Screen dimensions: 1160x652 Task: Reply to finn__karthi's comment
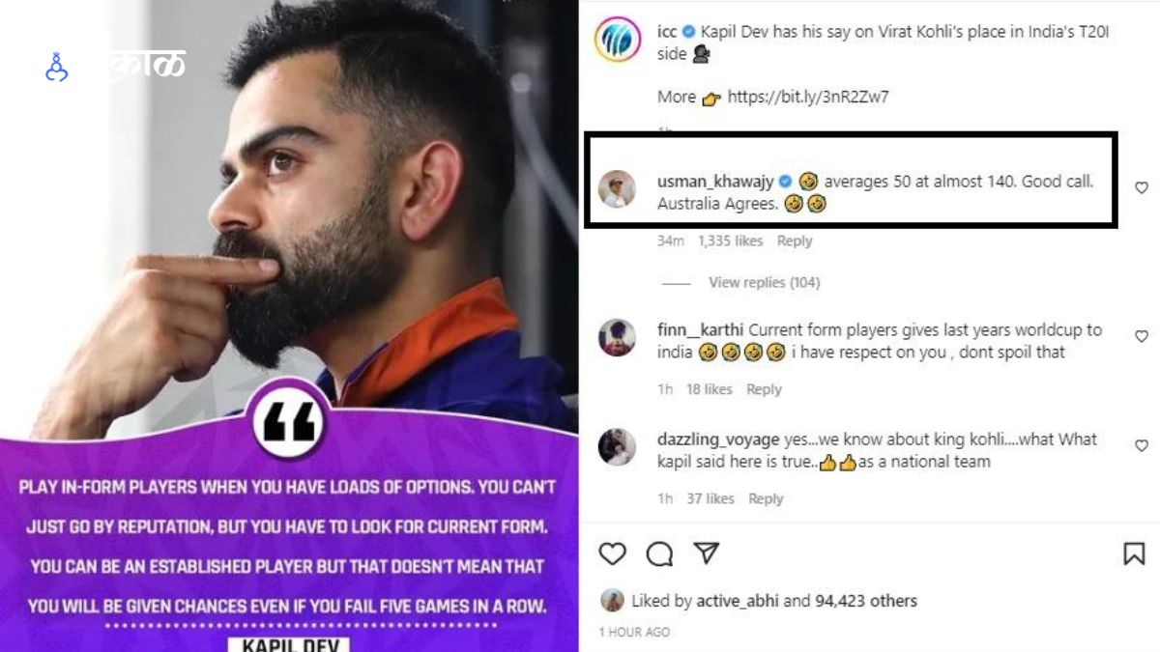pyautogui.click(x=764, y=389)
